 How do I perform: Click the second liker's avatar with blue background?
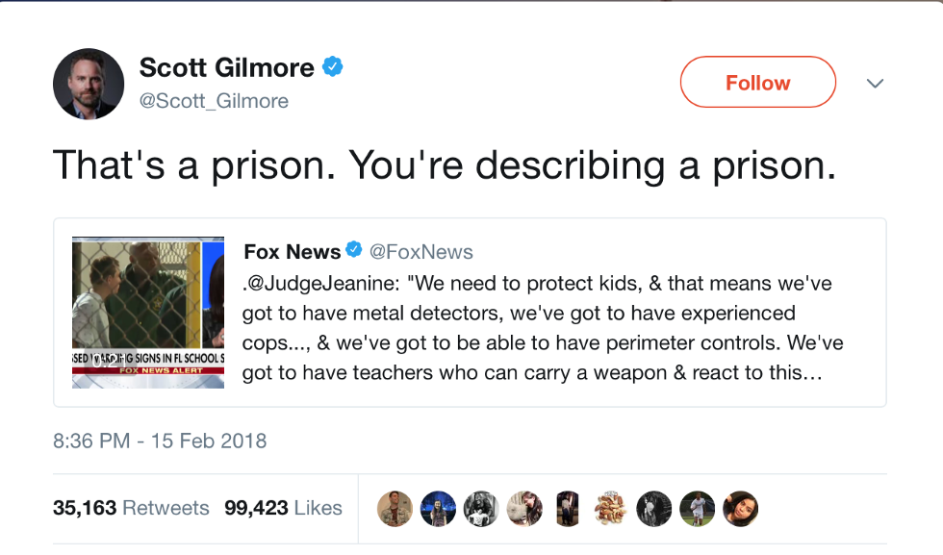pyautogui.click(x=438, y=508)
